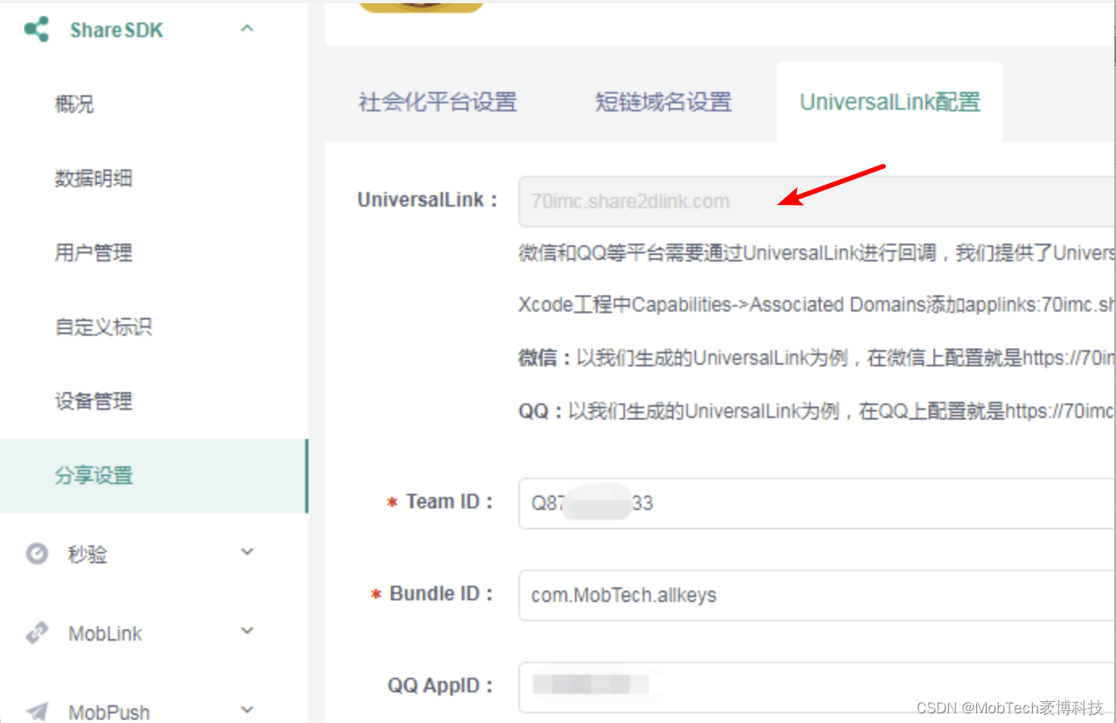Click the Team ID input field
The width and height of the screenshot is (1116, 723).
point(816,503)
